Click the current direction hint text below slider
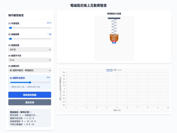 pos(25,87)
